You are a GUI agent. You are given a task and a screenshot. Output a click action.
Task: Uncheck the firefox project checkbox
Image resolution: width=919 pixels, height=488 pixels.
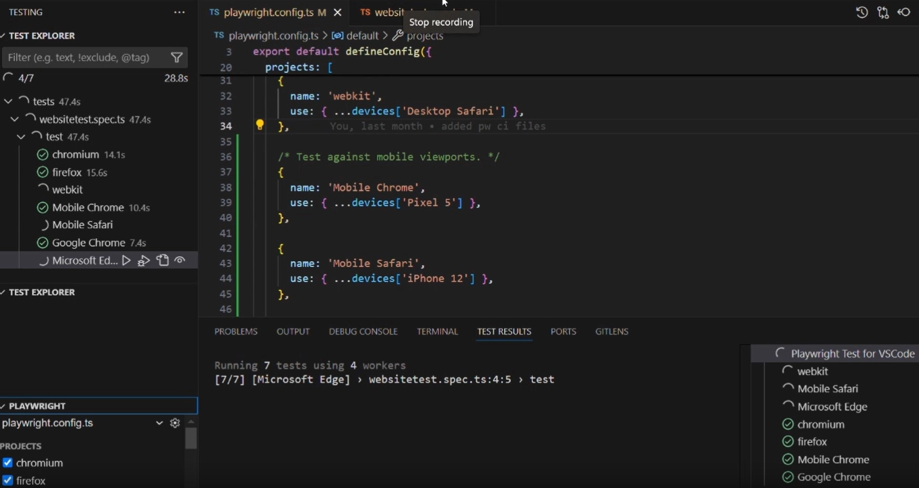(x=8, y=481)
